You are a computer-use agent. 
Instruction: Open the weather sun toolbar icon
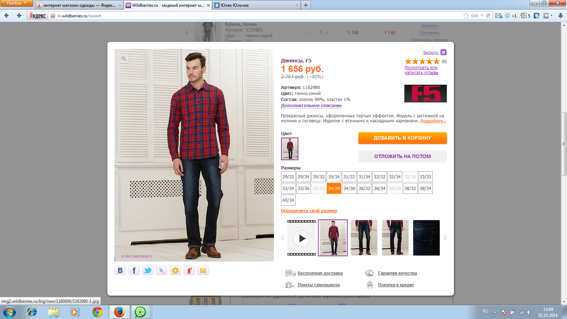[507, 16]
